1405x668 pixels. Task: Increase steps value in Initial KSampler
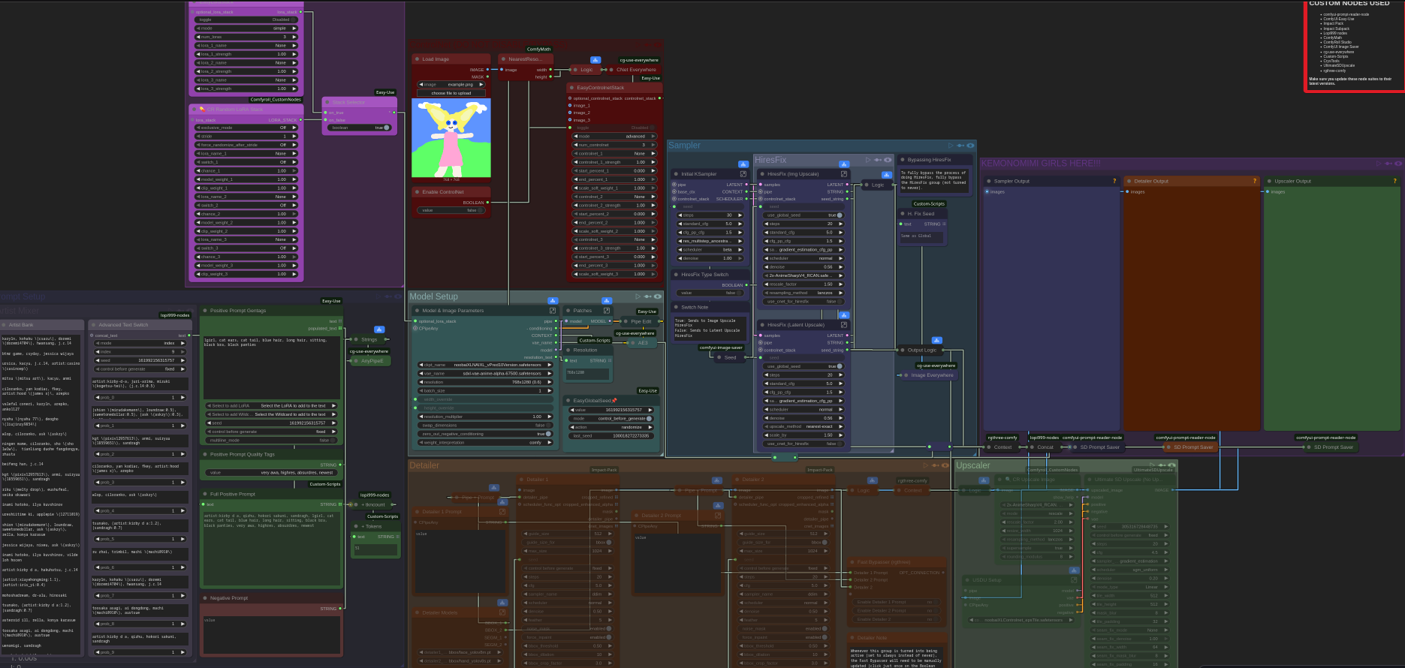[740, 215]
